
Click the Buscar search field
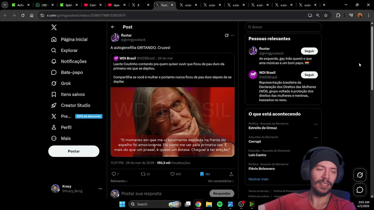pyautogui.click(x=283, y=27)
